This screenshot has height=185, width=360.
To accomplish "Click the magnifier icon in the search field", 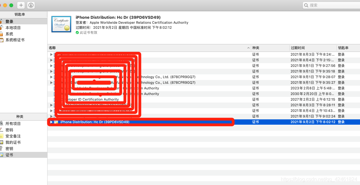I will (306, 5).
